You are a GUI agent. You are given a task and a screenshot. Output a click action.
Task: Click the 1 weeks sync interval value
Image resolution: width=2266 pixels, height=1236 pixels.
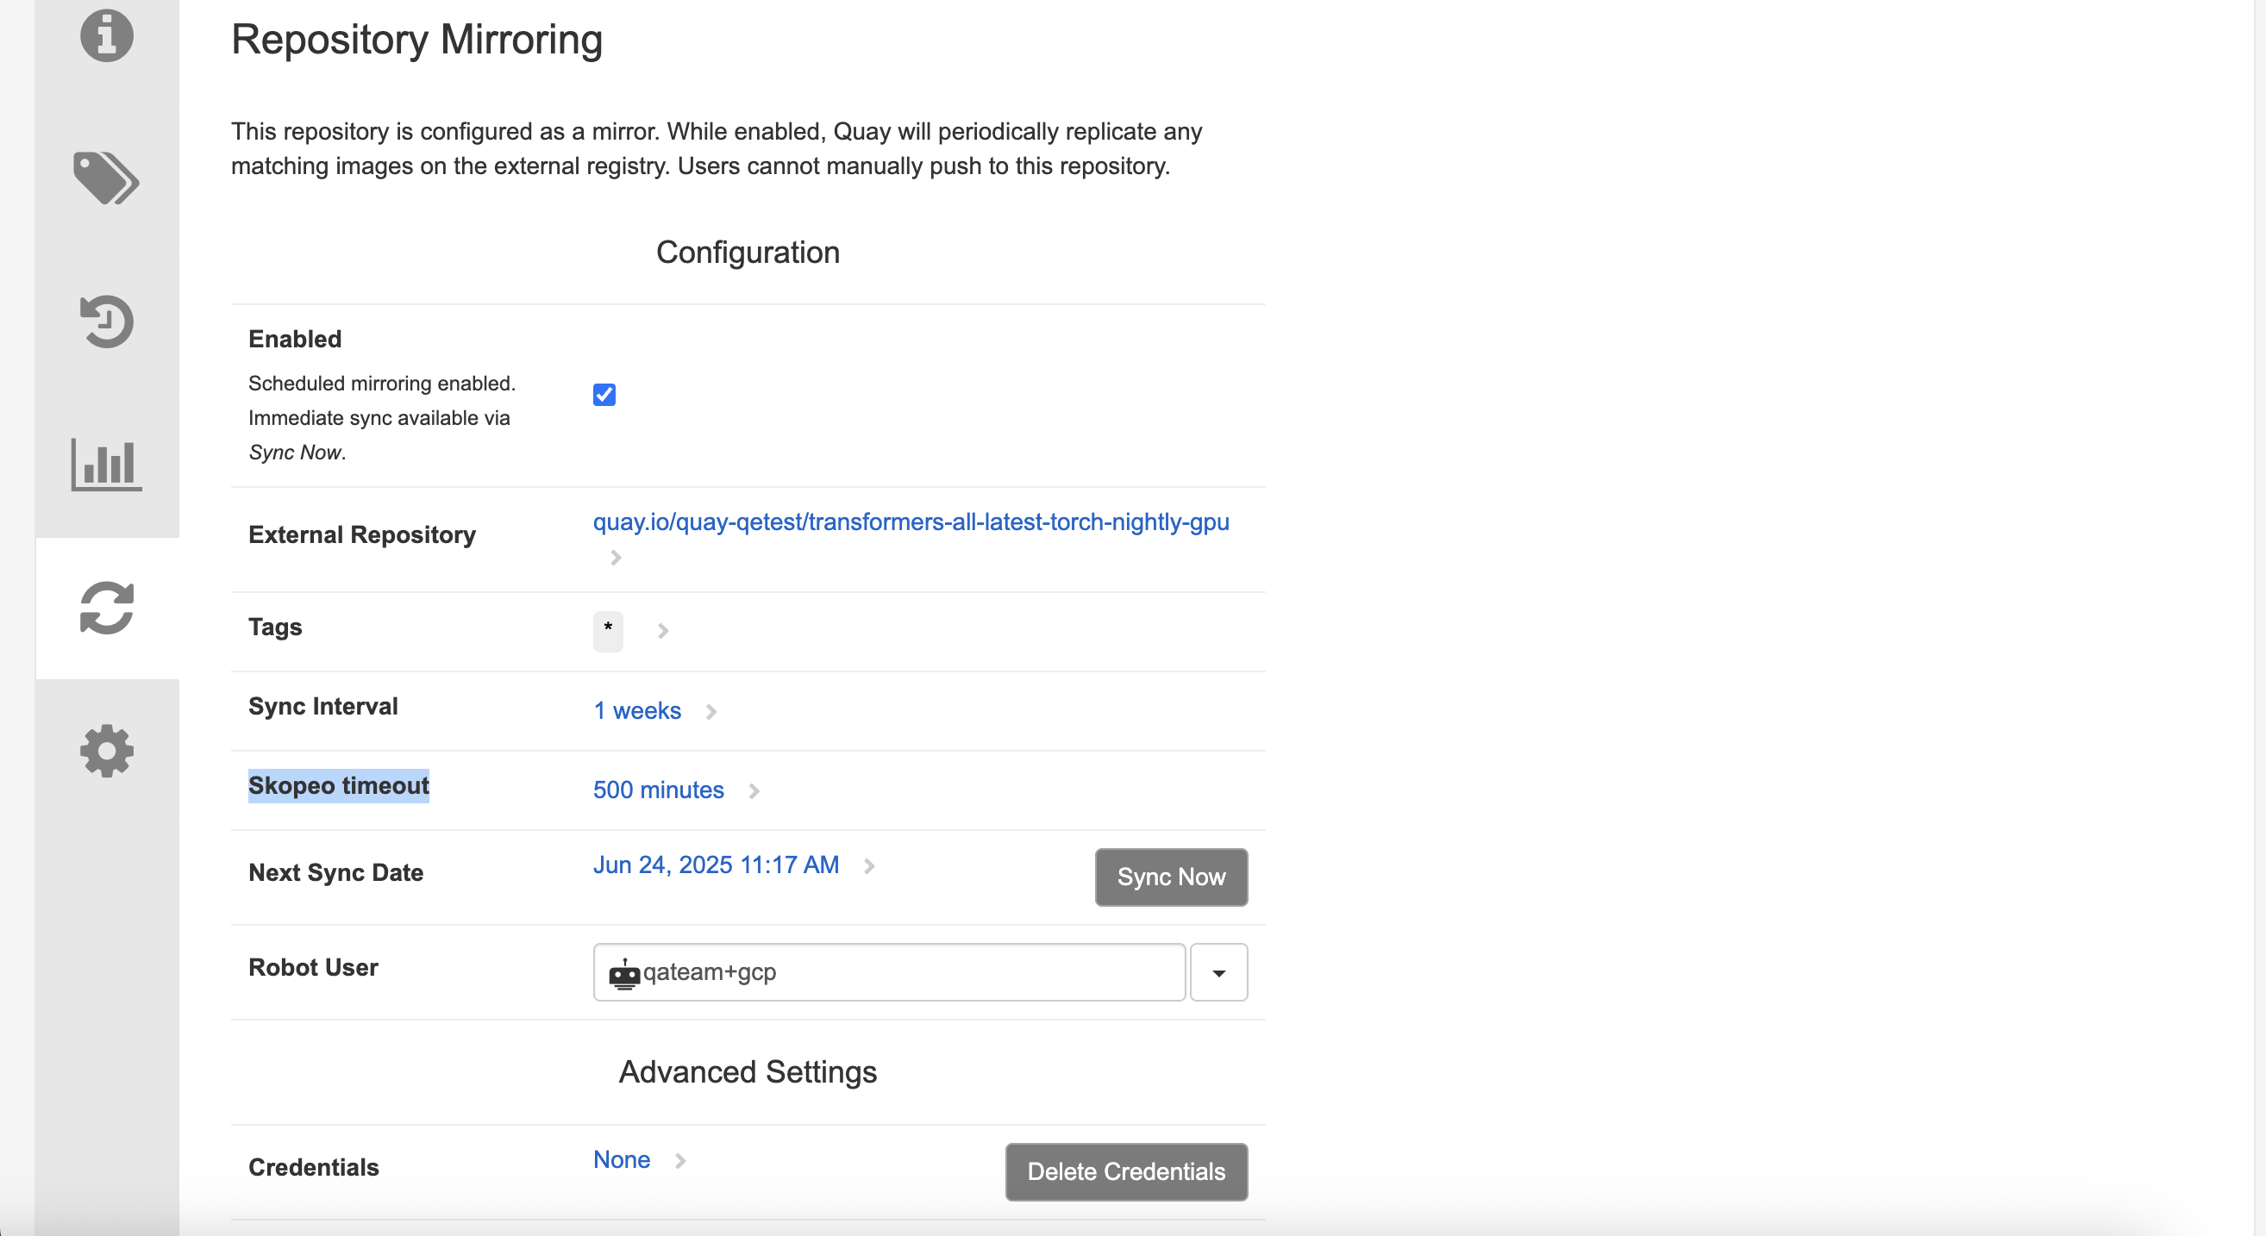pyautogui.click(x=637, y=711)
